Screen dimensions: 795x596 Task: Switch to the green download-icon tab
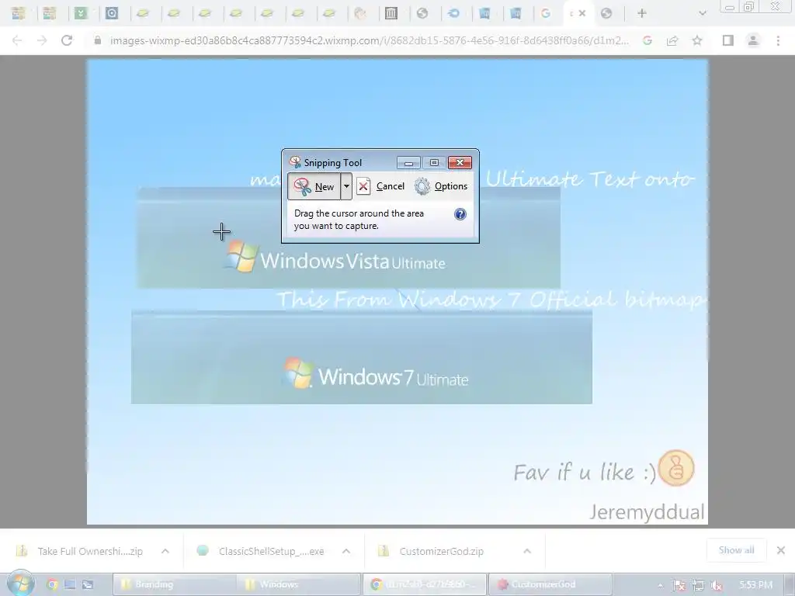pyautogui.click(x=81, y=14)
